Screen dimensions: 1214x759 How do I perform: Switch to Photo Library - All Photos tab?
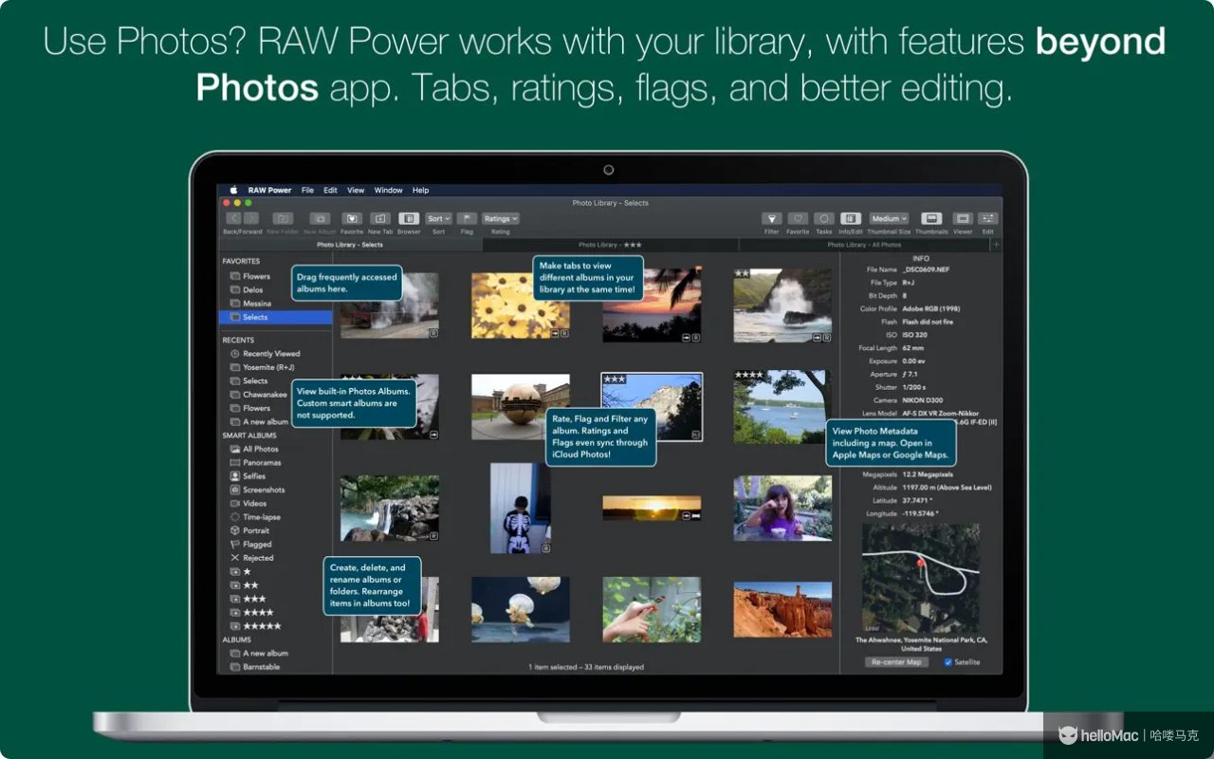[864, 245]
